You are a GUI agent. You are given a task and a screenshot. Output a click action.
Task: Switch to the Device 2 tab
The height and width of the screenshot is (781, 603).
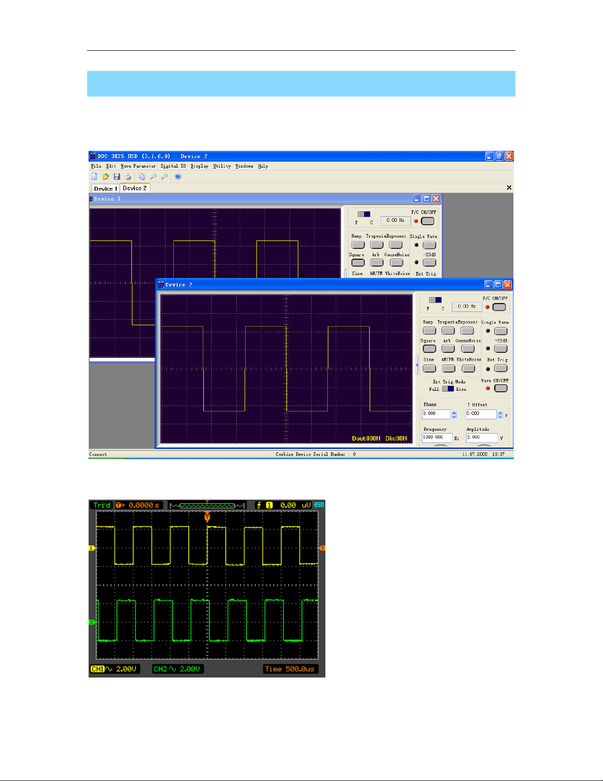click(x=134, y=188)
